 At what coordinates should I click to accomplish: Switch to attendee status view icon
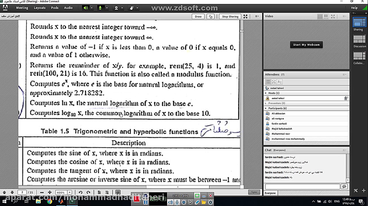click(x=279, y=82)
